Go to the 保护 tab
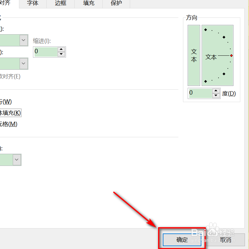 [x=116, y=4]
